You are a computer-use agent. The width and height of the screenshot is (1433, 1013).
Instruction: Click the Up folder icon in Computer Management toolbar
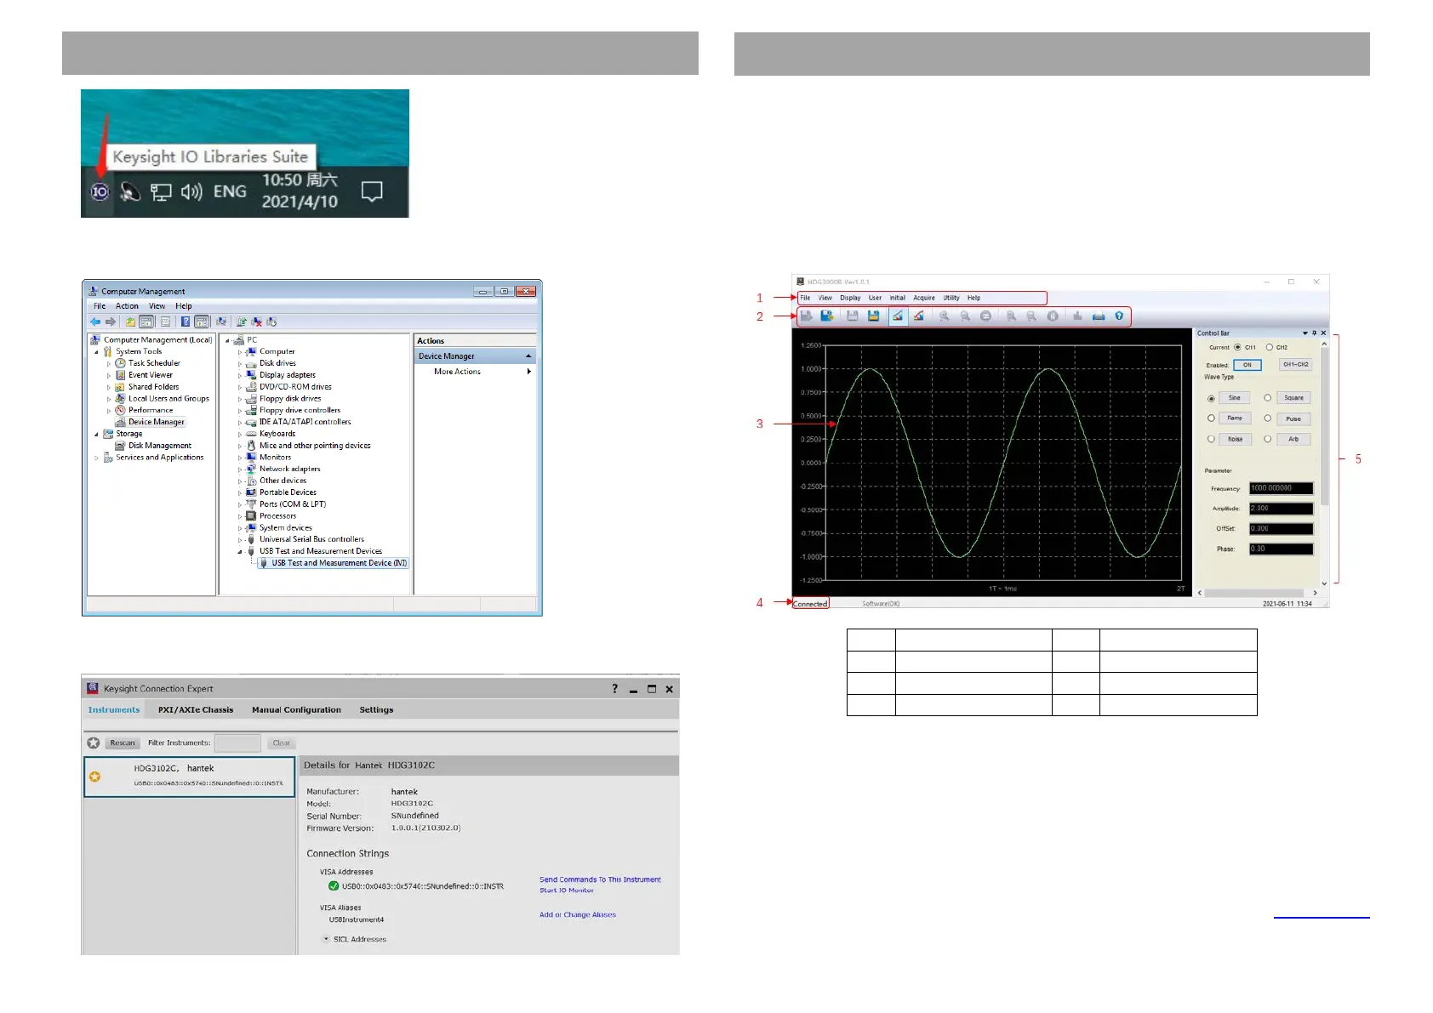tap(130, 322)
